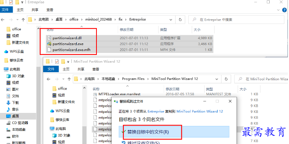Sort by 名称 column in MiniTool window

[x=96, y=89]
